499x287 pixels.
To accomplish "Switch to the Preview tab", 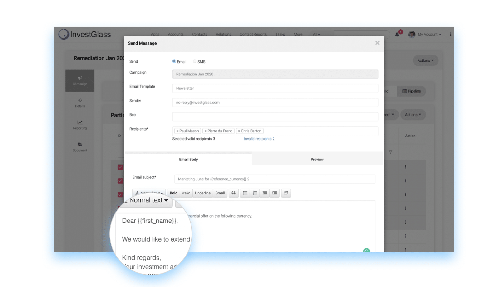I will click(317, 159).
